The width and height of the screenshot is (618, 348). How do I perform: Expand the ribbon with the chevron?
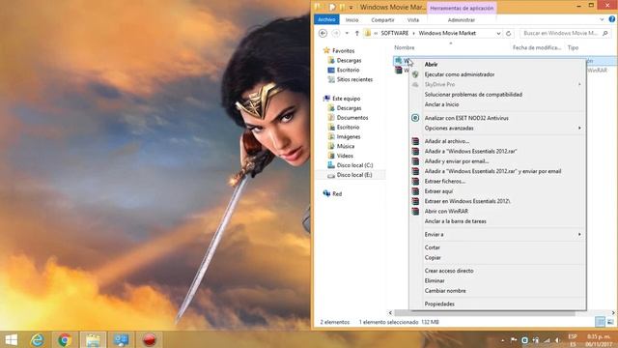(602, 19)
